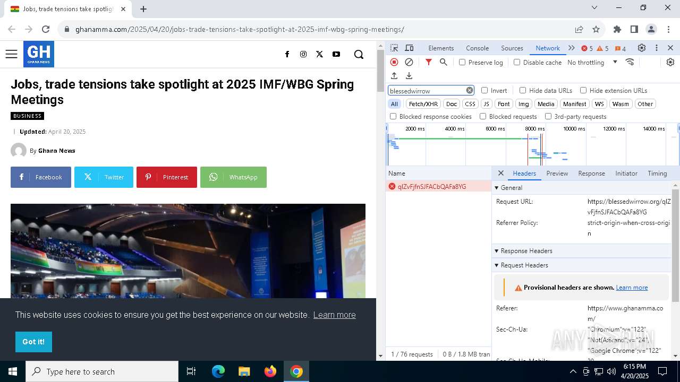680x382 pixels.
Task: Open network conditions wifi icon
Action: pos(630,62)
